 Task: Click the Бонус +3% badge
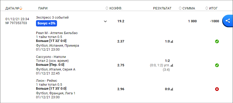click(x=46, y=23)
